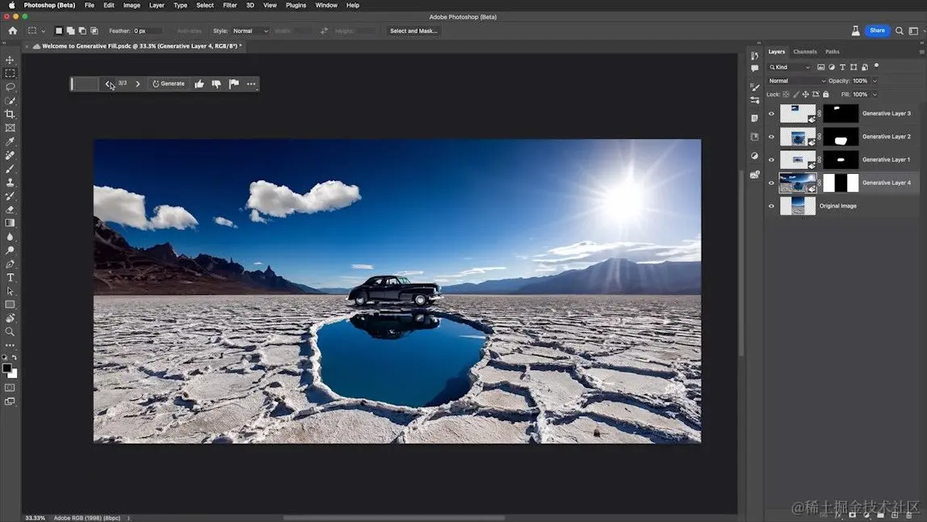Open the Filter menu

[x=230, y=5]
